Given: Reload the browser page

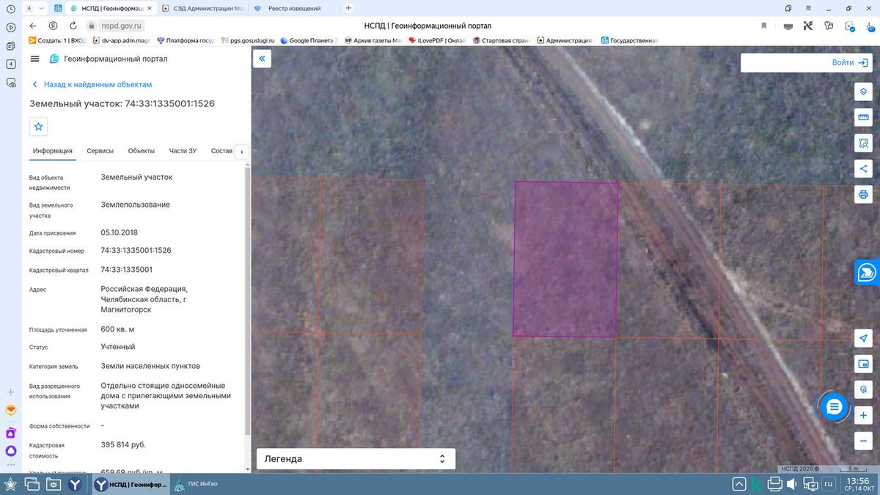Looking at the screenshot, I should pyautogui.click(x=72, y=25).
